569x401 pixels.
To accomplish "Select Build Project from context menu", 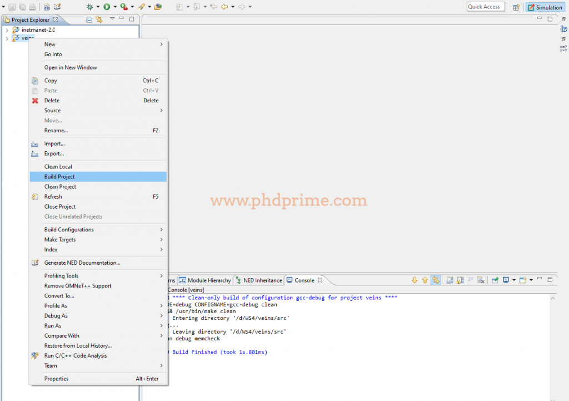I will tap(59, 177).
